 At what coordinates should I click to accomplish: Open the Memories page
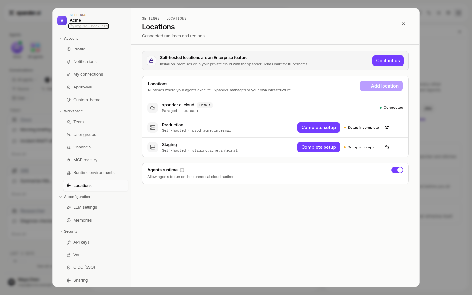pyautogui.click(x=95, y=220)
